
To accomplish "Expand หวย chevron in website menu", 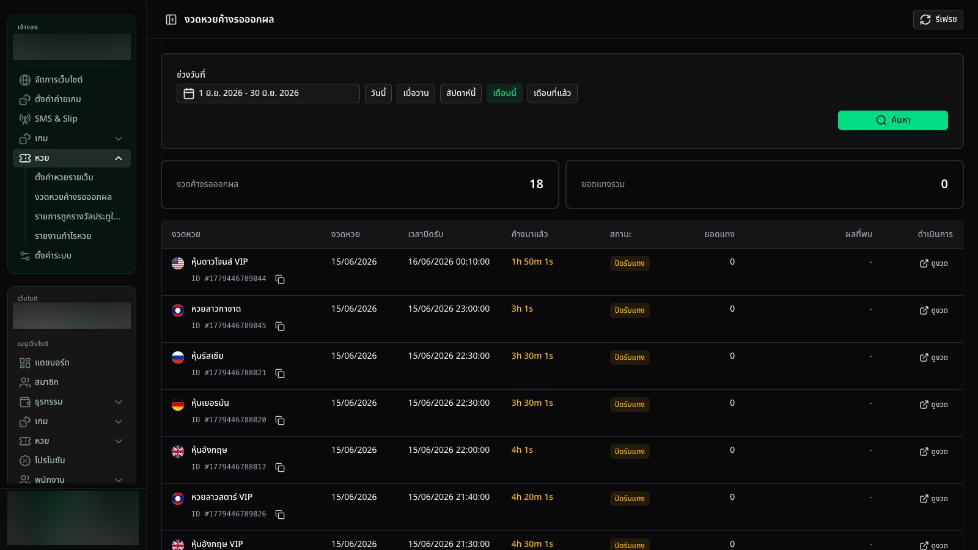I will click(x=119, y=441).
